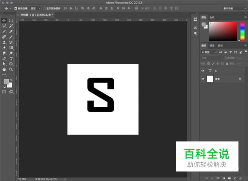Select the Horizontal Type tool
This screenshot has width=248, height=181.
click(x=11, y=59)
